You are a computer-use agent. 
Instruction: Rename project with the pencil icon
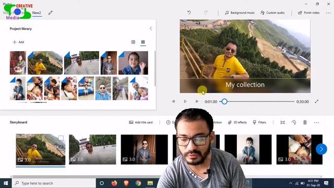pos(51,13)
